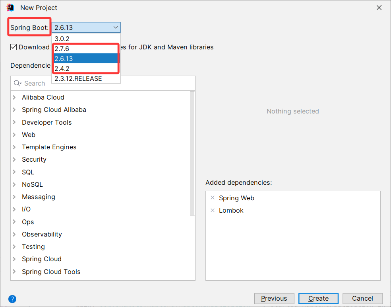Expand the Messaging category

pyautogui.click(x=14, y=197)
